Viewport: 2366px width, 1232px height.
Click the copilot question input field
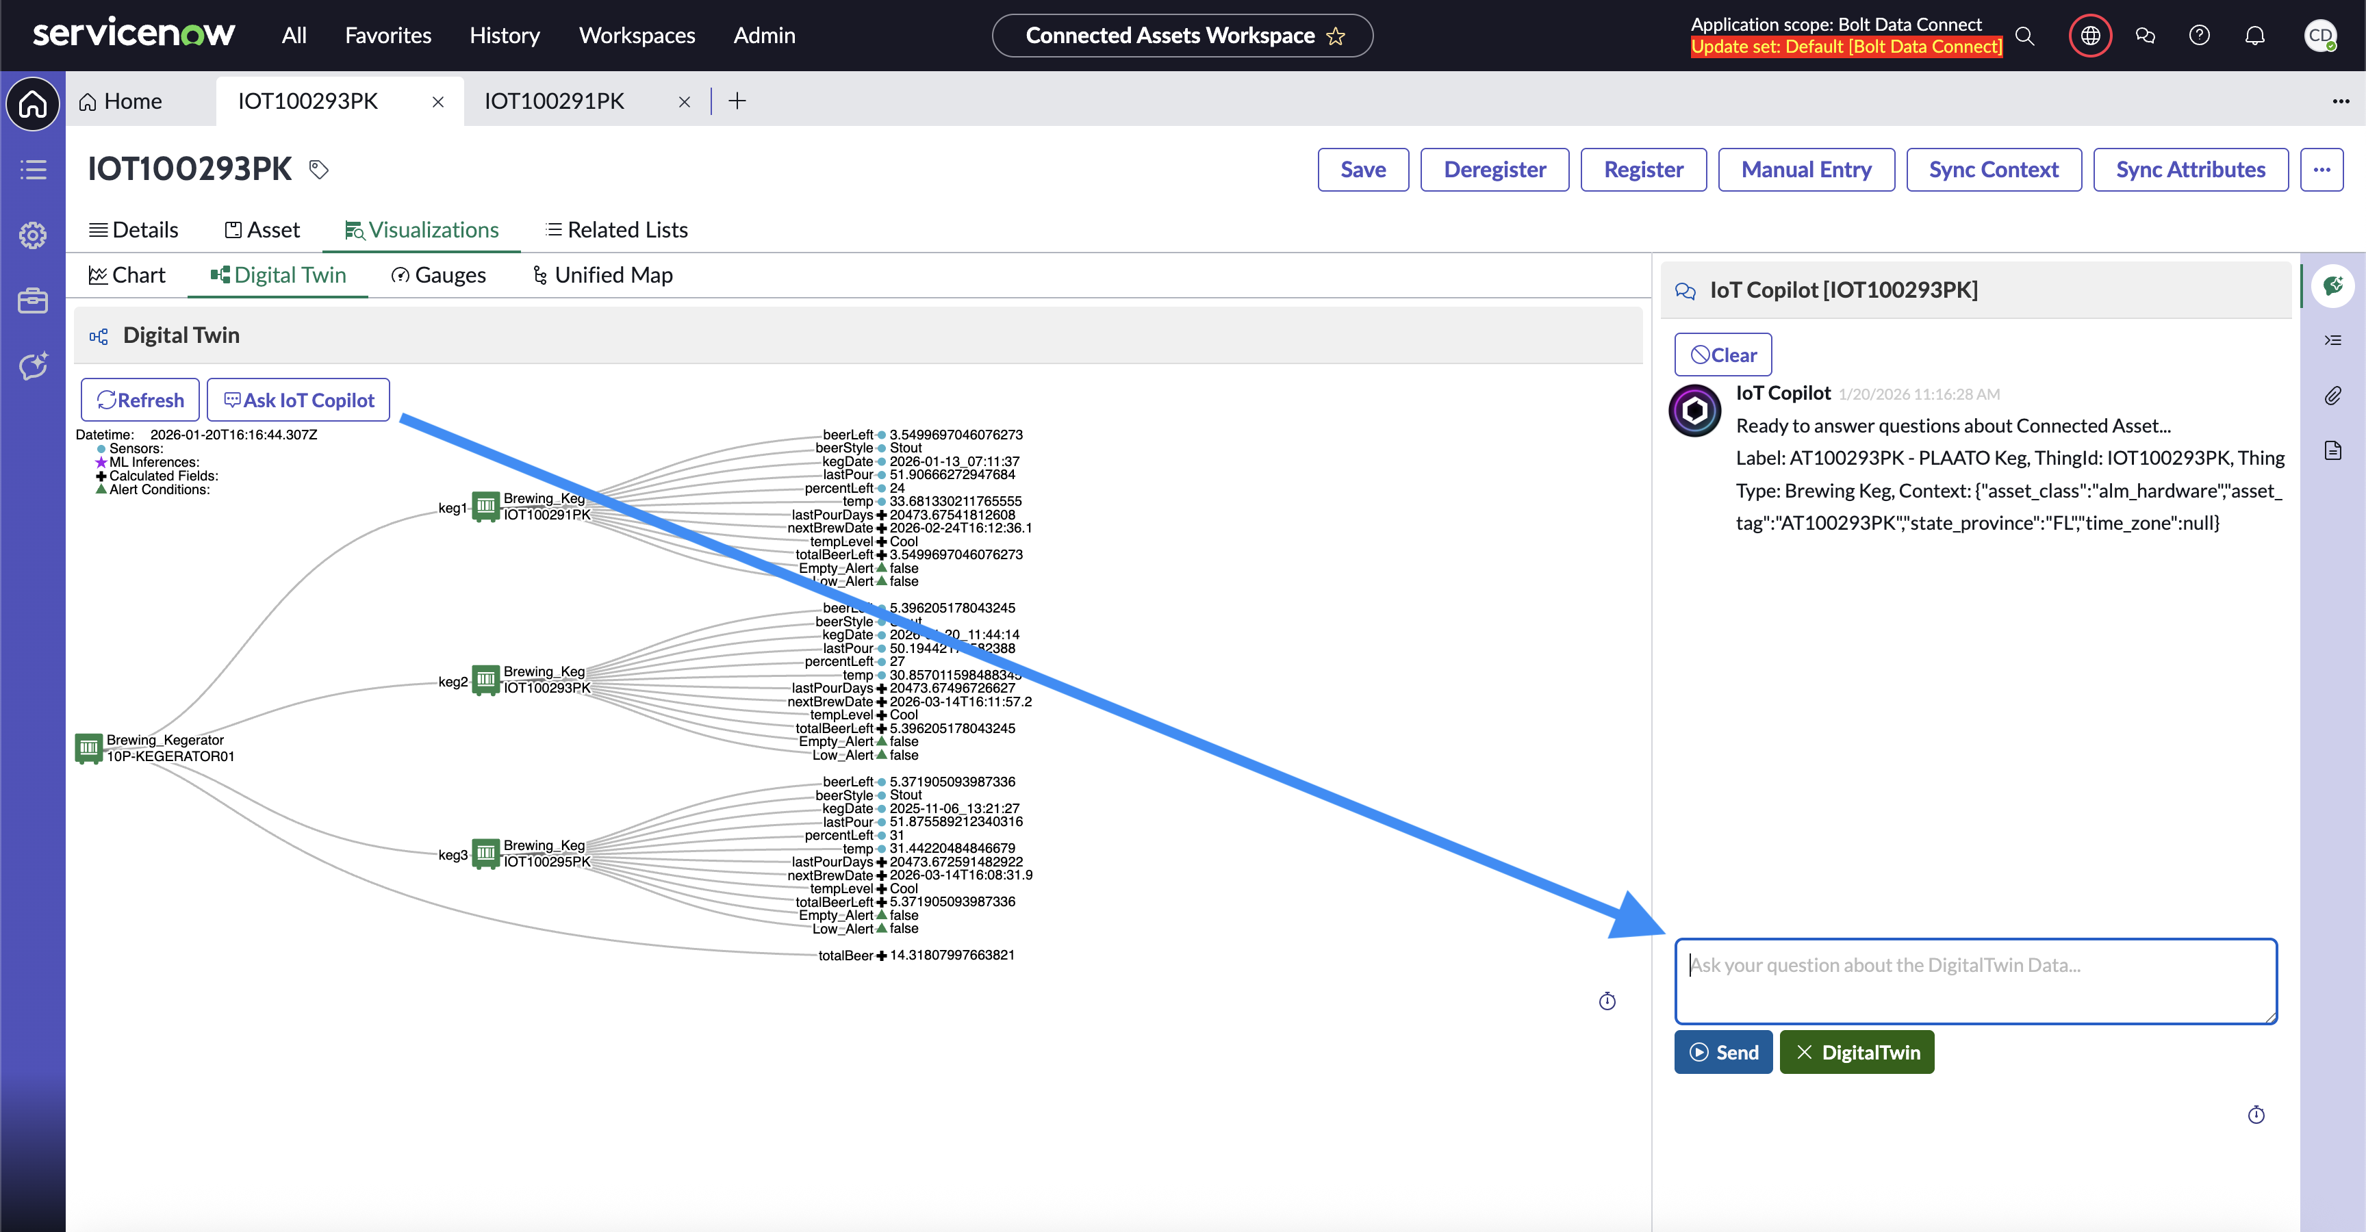1976,980
